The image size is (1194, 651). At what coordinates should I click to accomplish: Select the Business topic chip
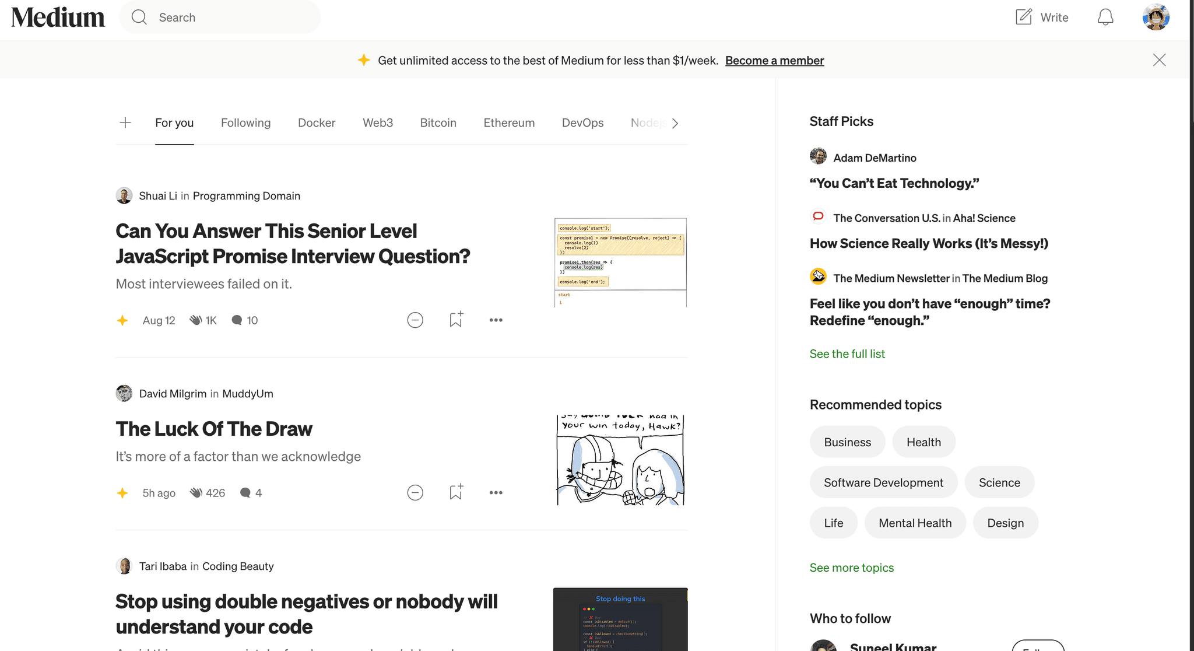tap(847, 442)
